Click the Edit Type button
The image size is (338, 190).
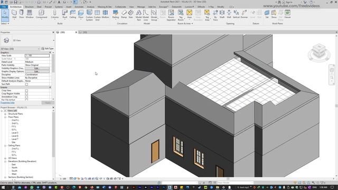[48, 49]
